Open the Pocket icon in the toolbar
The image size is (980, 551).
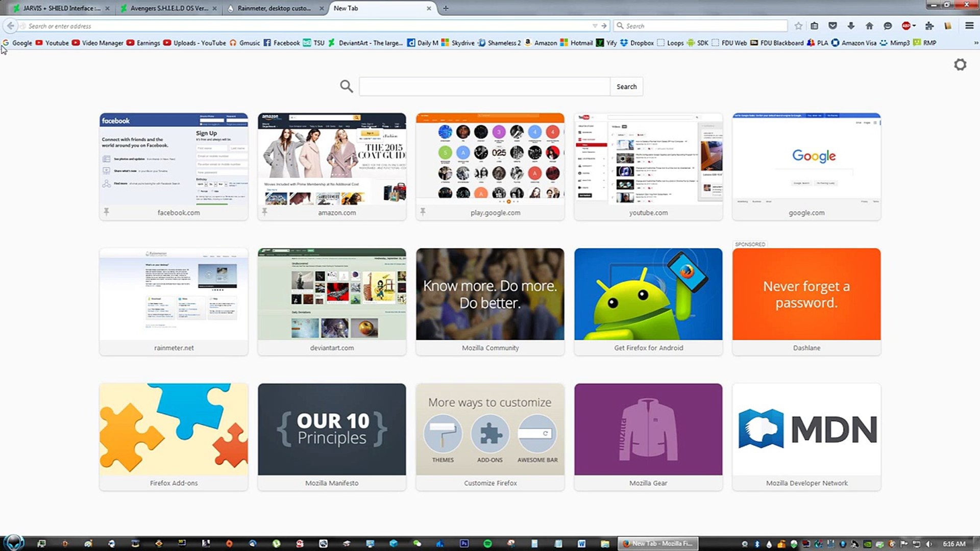tap(832, 26)
